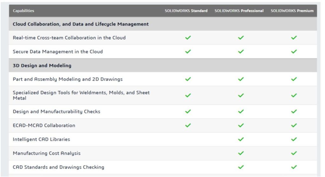Click the SOLIDWORKS Professional column header

click(x=239, y=11)
